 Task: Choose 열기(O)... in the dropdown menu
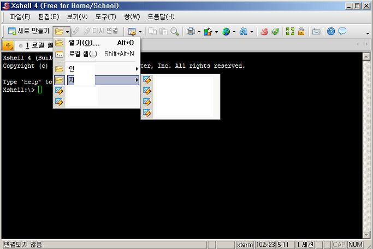pos(97,43)
